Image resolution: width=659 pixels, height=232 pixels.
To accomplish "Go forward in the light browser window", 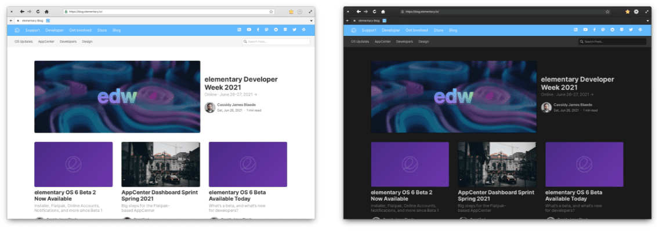I will tap(30, 12).
